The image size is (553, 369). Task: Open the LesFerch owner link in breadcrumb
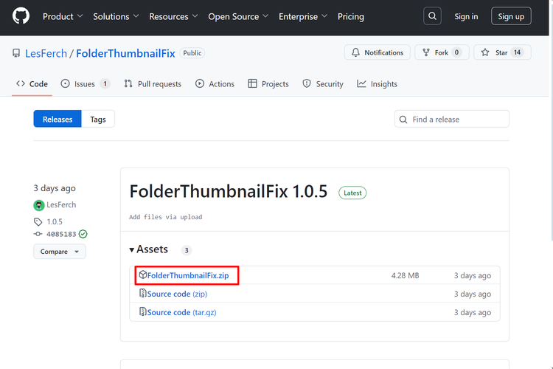pos(46,53)
